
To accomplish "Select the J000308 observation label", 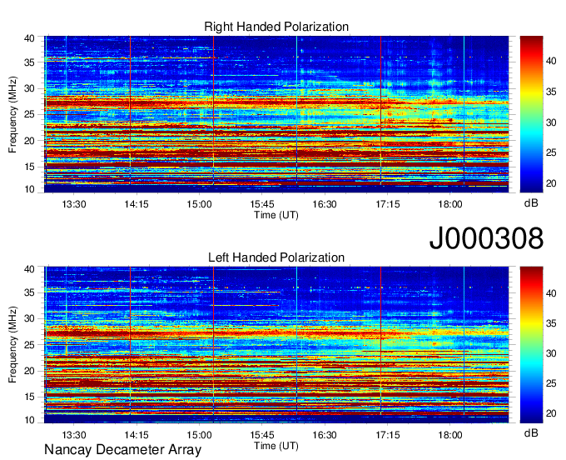I will pyautogui.click(x=486, y=238).
